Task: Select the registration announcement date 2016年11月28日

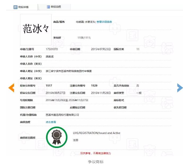Action: tap(101, 93)
